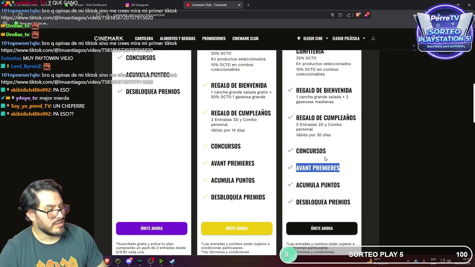The image size is (475, 267).
Task: Switch to the Stream - Kick Dashboard tab
Action: [91, 5]
